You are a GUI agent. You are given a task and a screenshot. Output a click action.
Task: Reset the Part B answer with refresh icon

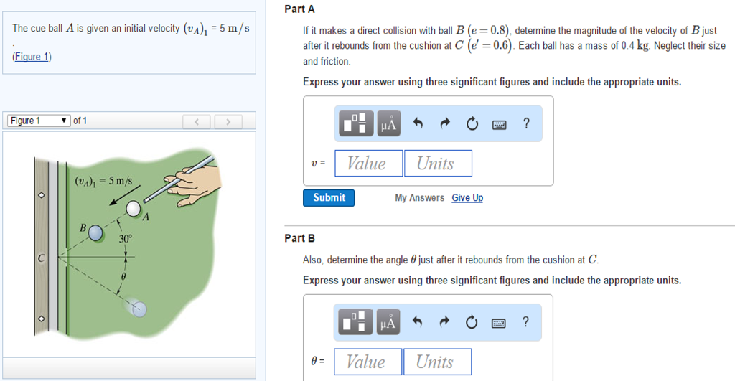pos(472,323)
